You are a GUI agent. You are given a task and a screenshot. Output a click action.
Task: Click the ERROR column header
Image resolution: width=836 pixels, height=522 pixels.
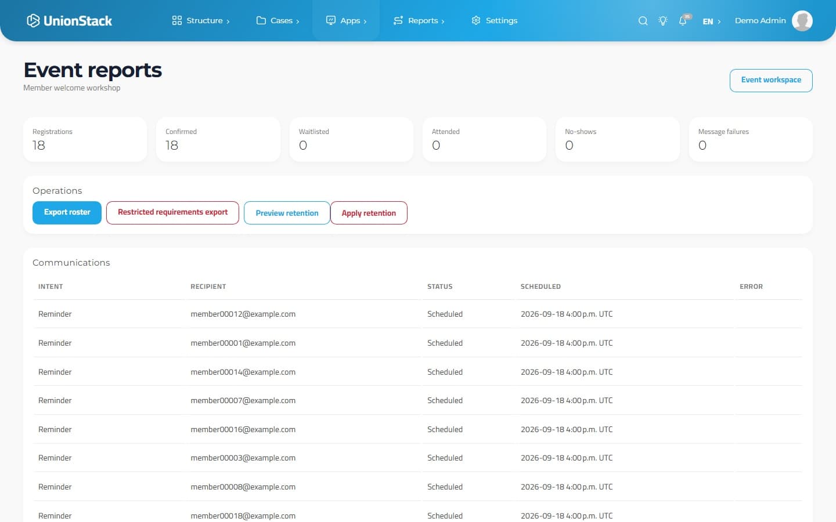click(x=751, y=287)
